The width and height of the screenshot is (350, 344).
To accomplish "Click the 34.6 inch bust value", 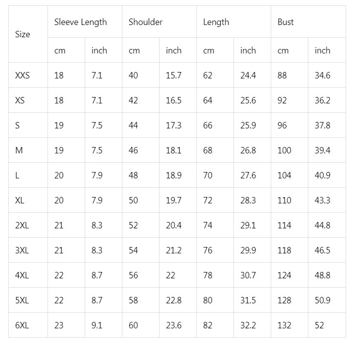I will coord(322,75).
